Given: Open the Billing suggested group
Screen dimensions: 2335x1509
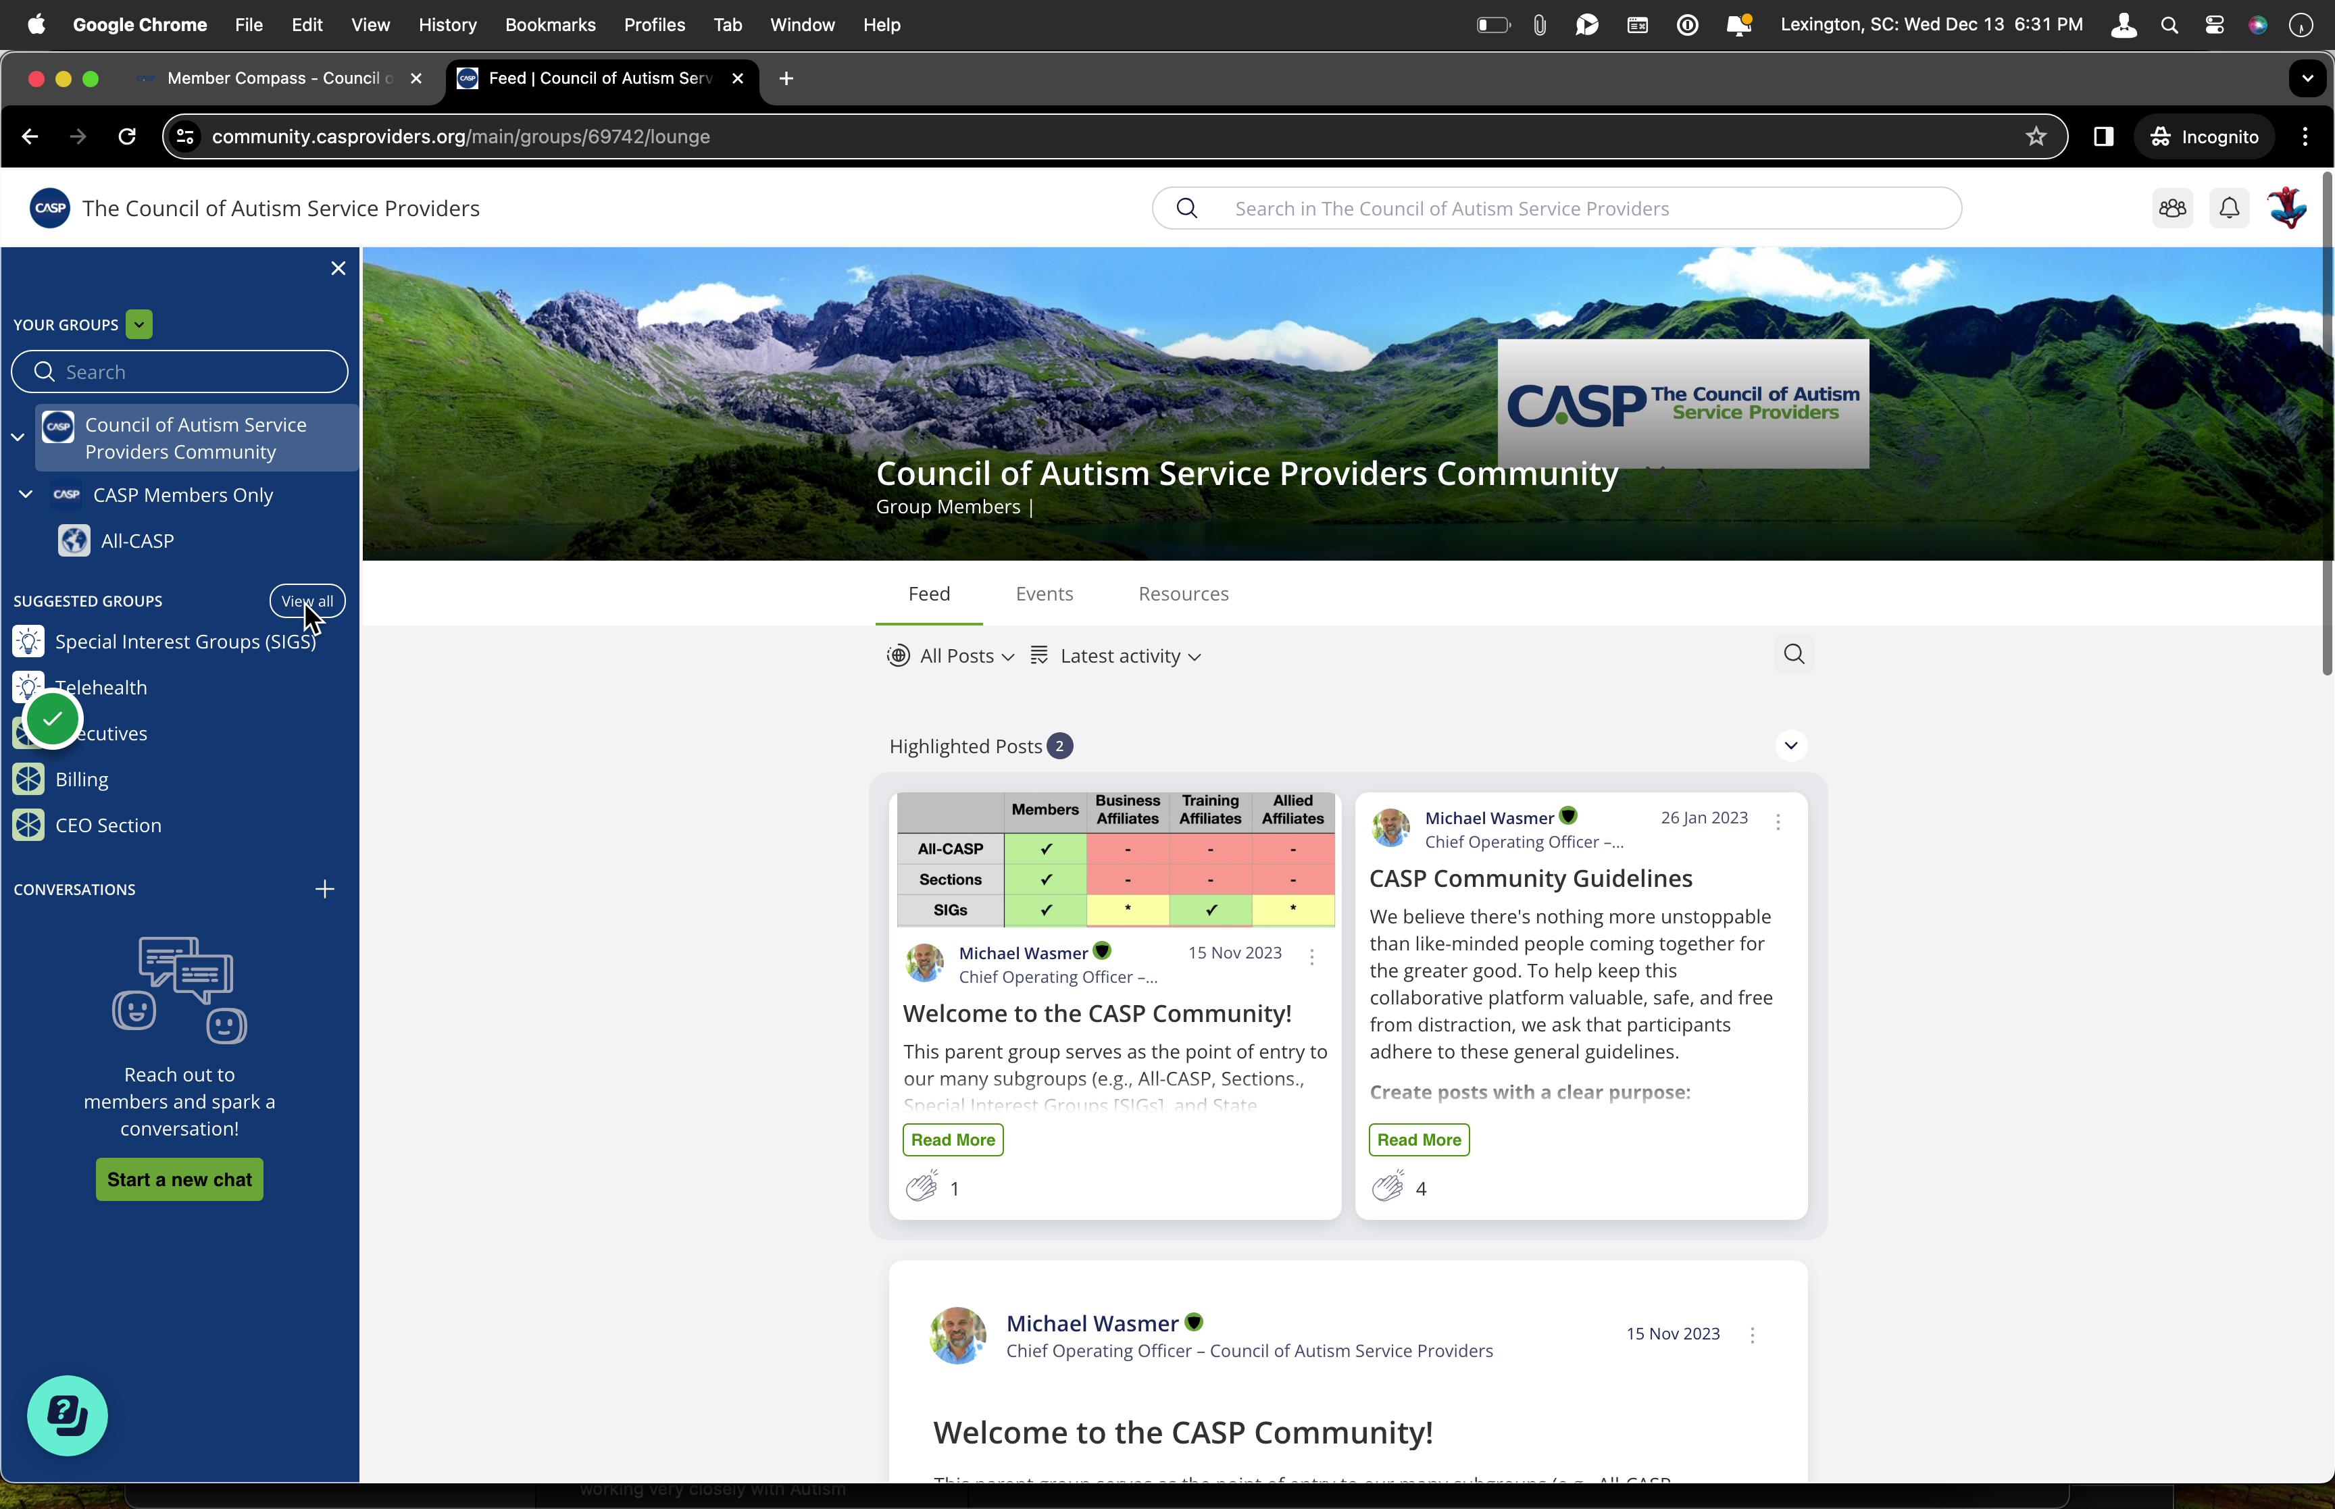Looking at the screenshot, I should point(82,779).
